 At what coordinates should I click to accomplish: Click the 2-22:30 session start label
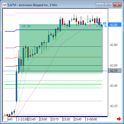pyautogui.click(x=23, y=119)
